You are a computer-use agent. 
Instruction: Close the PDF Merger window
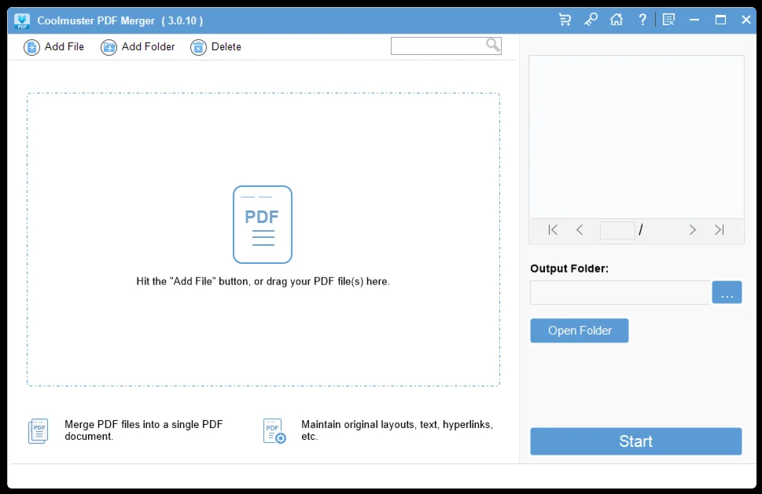click(746, 20)
